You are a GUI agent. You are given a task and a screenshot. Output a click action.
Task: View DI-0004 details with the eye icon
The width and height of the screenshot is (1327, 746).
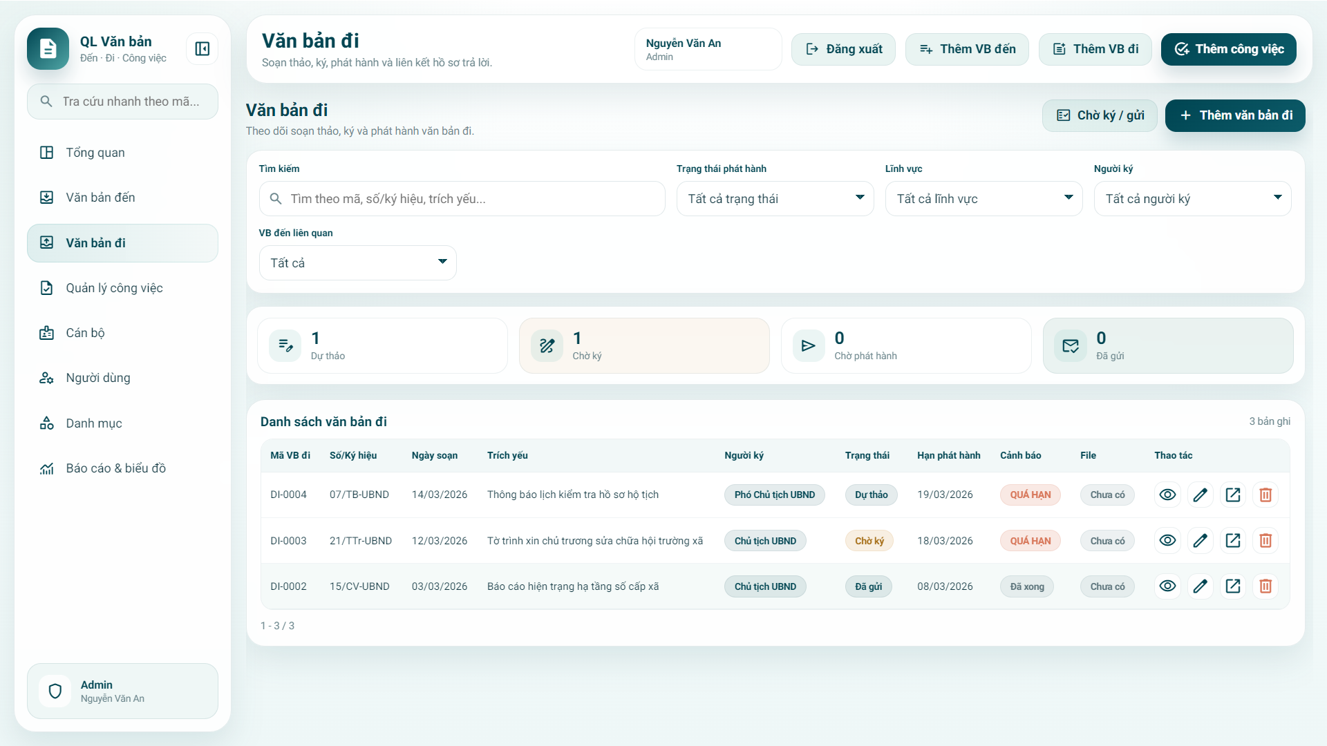tap(1167, 495)
